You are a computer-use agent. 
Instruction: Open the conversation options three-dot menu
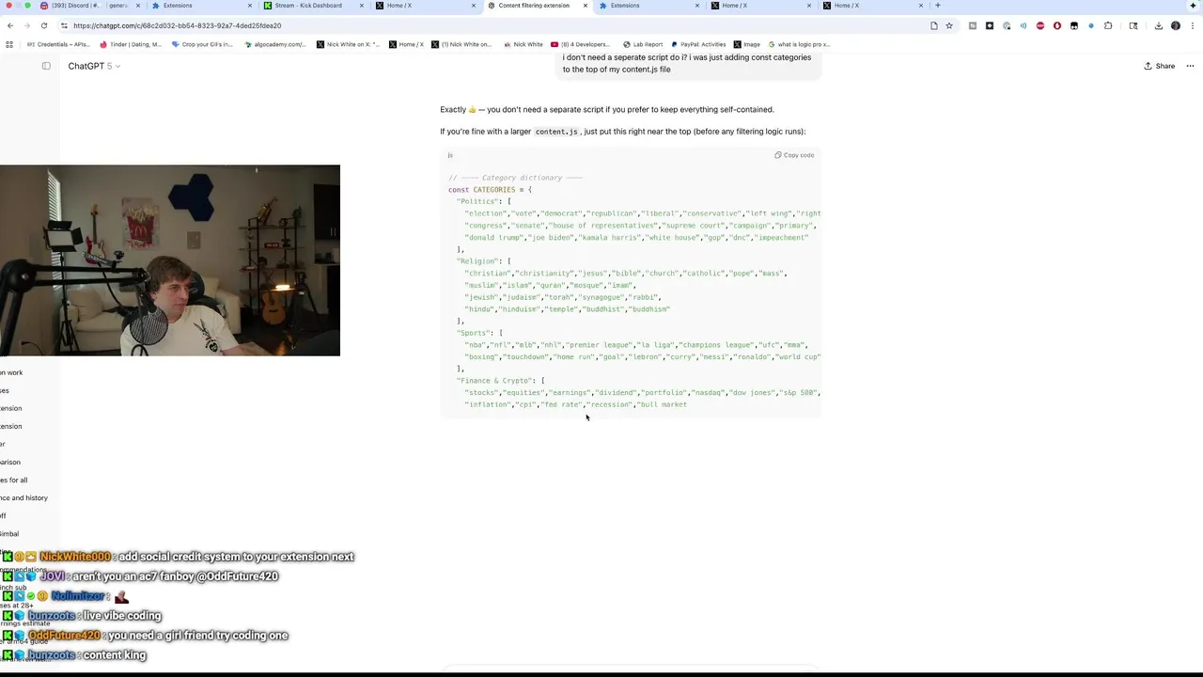tap(1190, 66)
